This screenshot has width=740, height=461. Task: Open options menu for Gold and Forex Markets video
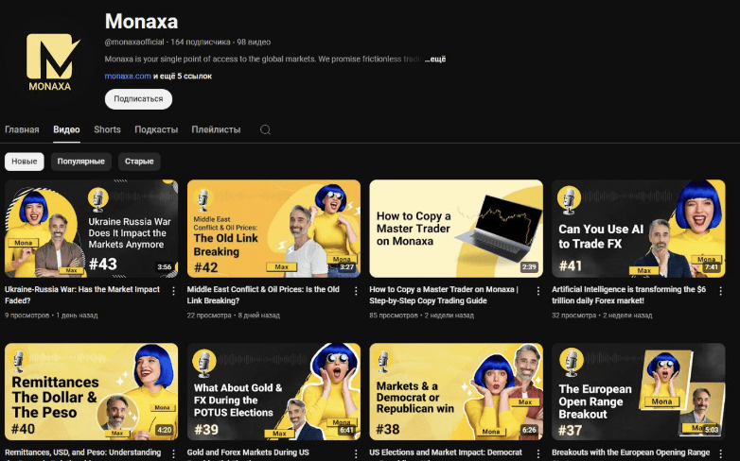pos(356,453)
